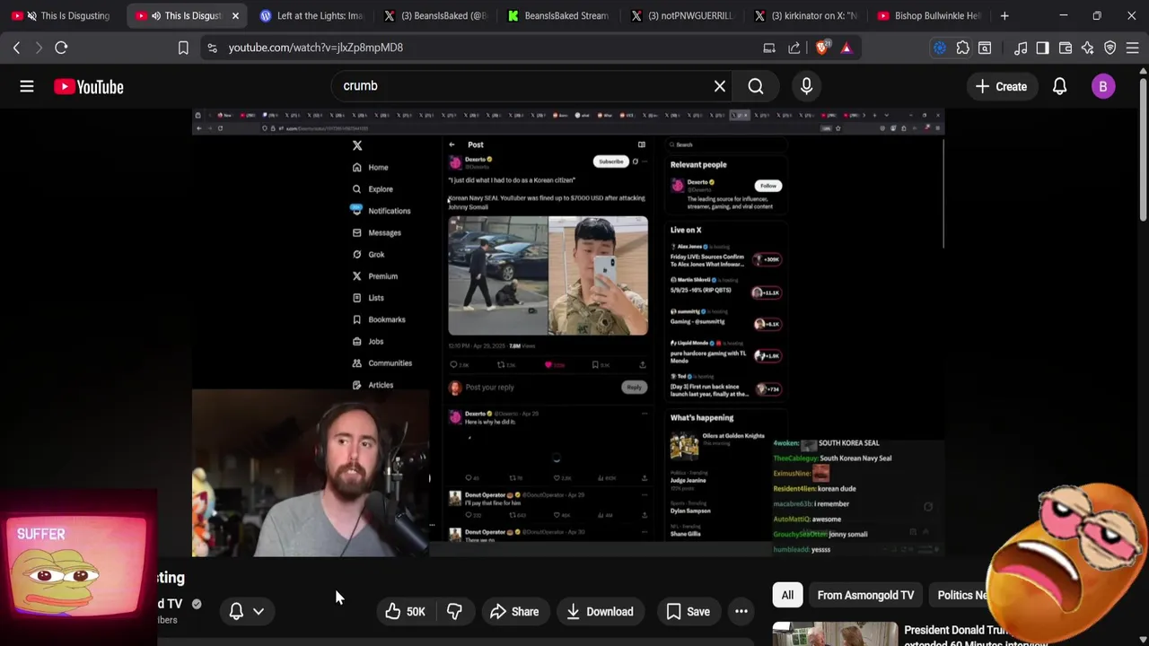Select the youtube.com URL in address bar
Image resolution: width=1149 pixels, height=646 pixels.
pos(315,48)
